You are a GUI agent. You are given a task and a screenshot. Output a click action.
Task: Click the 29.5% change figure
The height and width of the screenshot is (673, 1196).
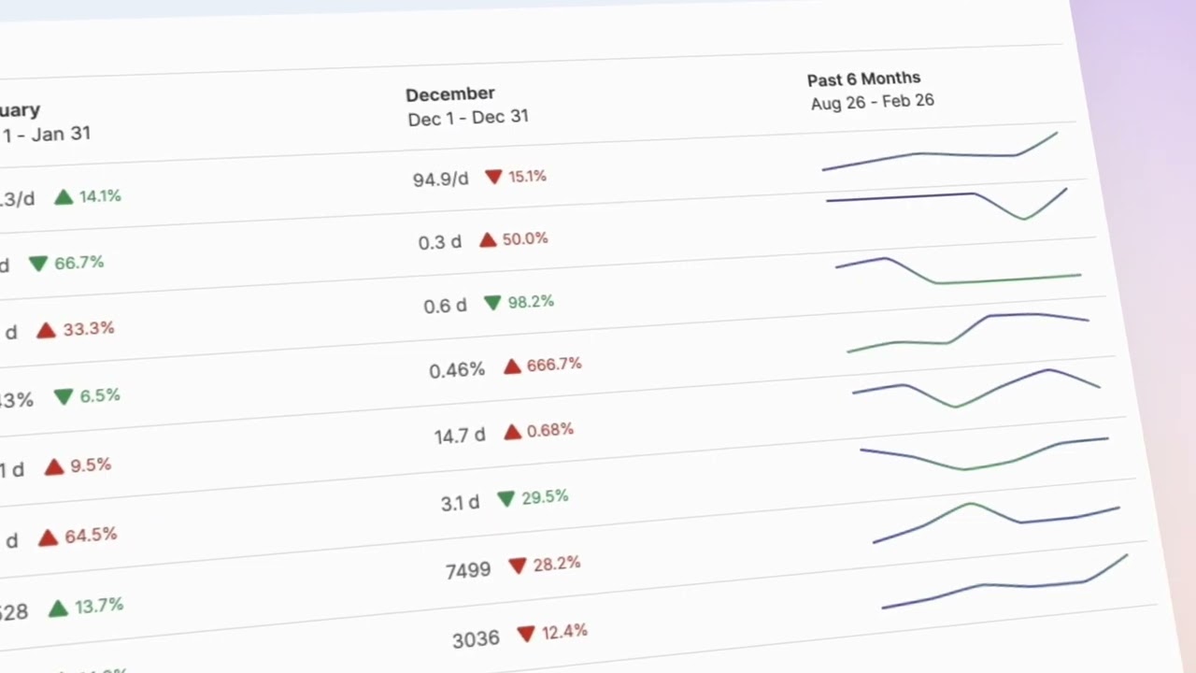[545, 497]
